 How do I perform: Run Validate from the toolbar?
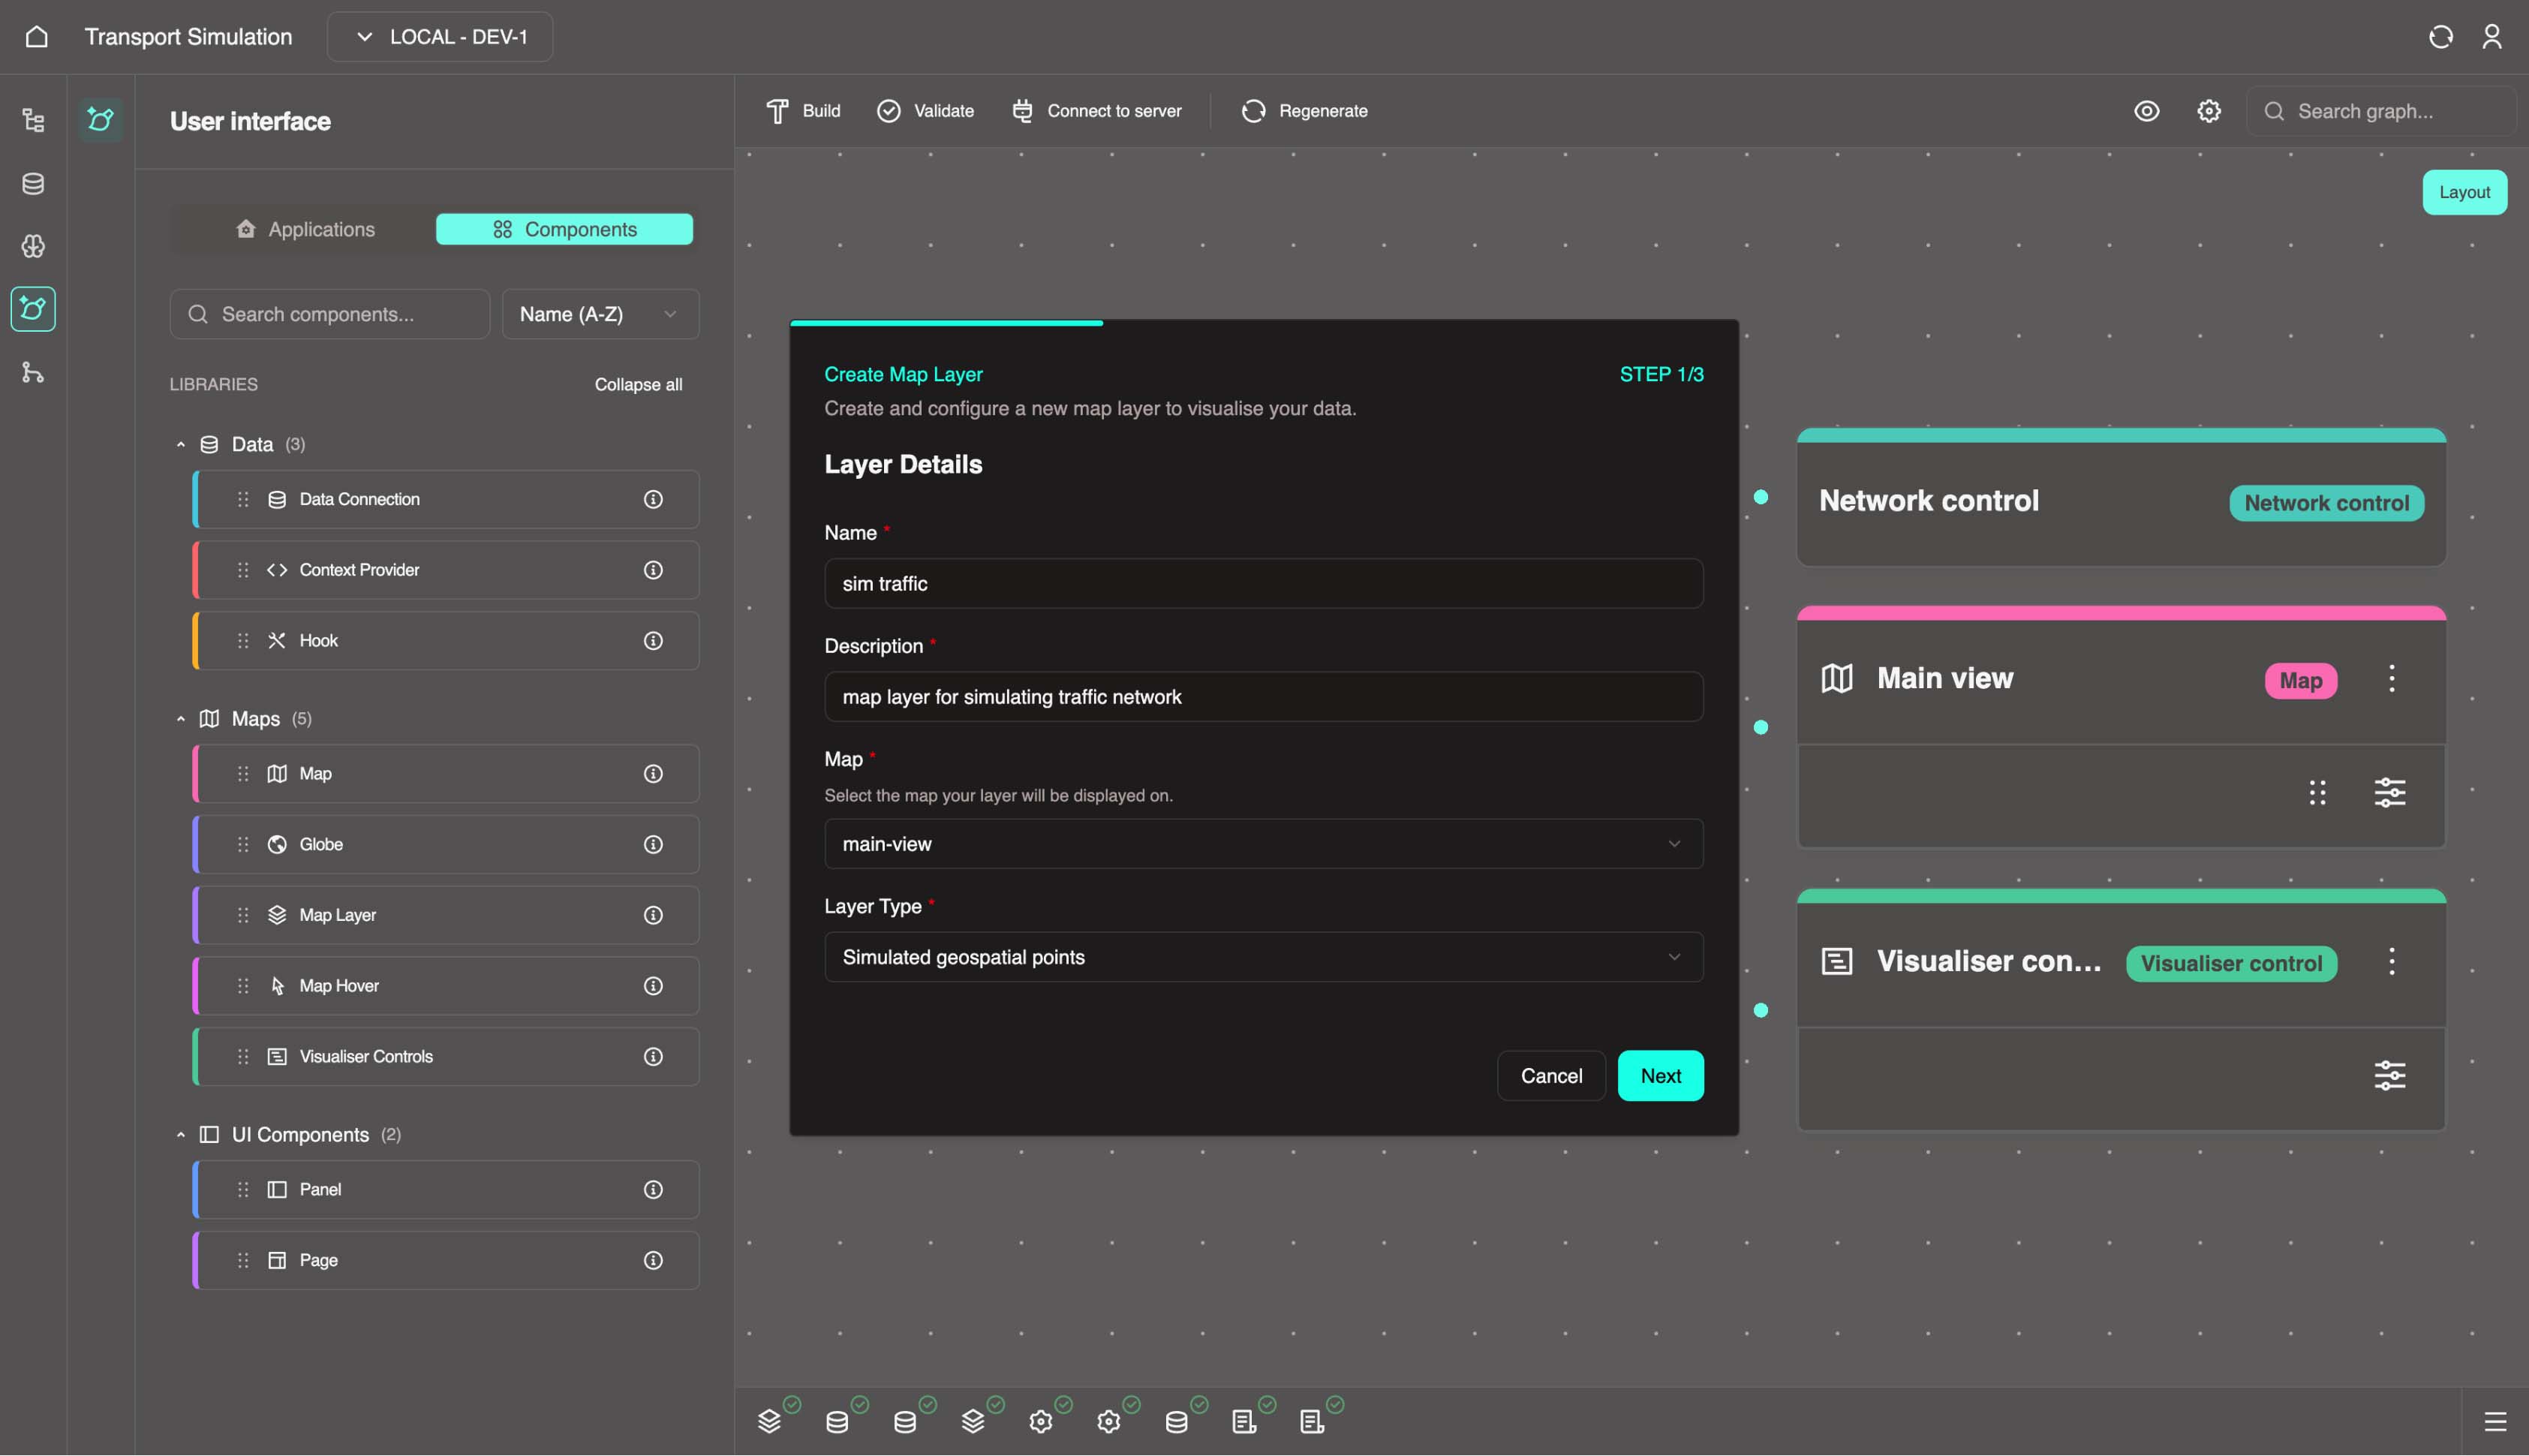pyautogui.click(x=925, y=111)
